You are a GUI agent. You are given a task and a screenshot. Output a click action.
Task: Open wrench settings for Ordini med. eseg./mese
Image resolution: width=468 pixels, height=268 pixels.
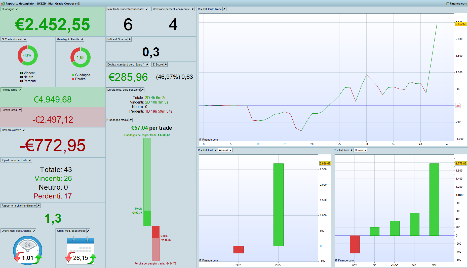88,231
